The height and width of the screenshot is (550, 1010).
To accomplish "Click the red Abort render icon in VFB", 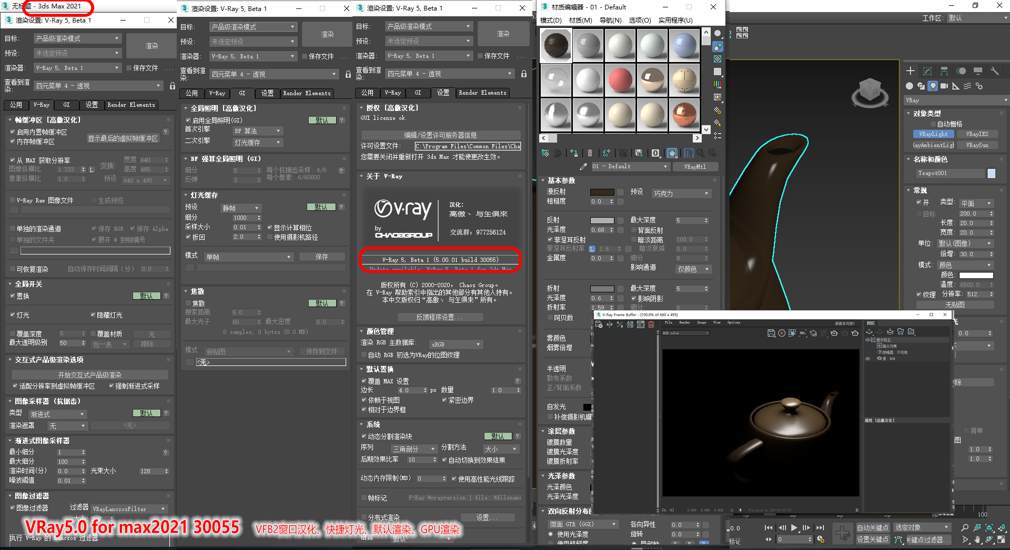I will [x=782, y=333].
